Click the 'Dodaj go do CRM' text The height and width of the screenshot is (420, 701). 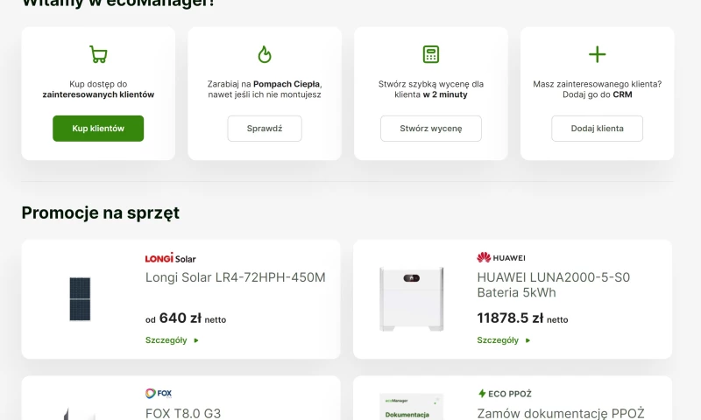pos(598,94)
